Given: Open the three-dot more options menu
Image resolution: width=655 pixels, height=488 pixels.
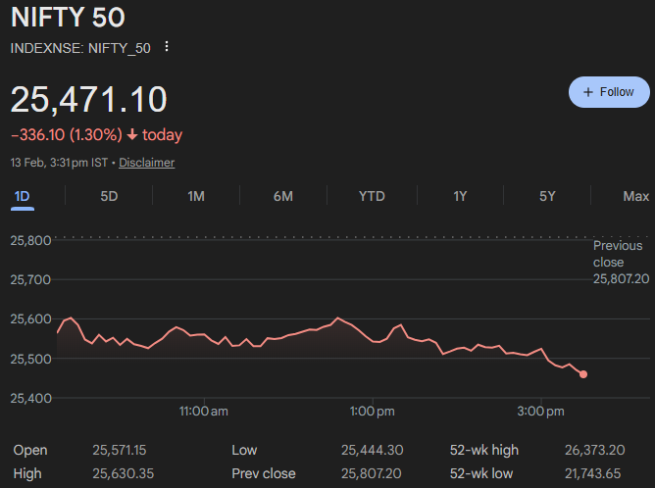Looking at the screenshot, I should (167, 47).
